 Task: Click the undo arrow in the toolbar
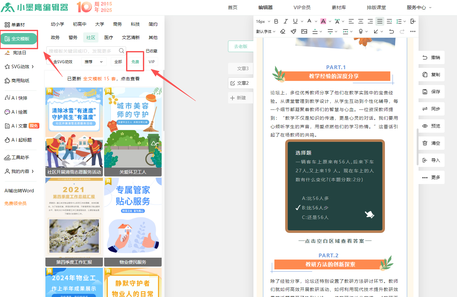pos(391,31)
